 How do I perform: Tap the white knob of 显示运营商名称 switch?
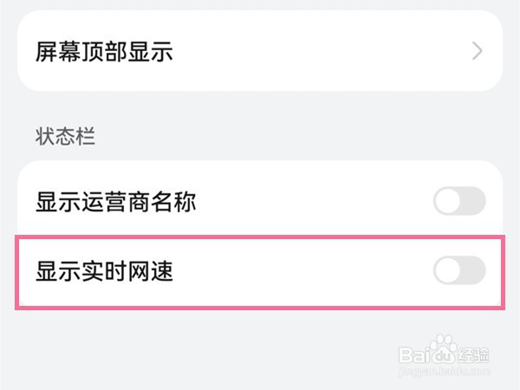point(448,203)
